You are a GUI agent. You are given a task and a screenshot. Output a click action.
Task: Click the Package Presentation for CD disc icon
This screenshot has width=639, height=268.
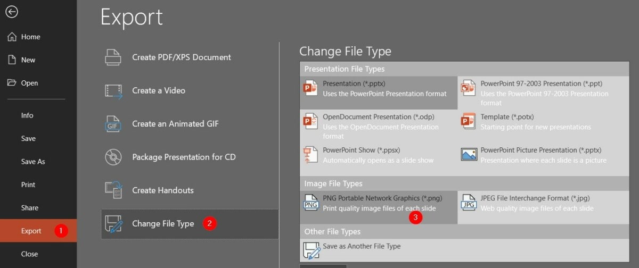pos(114,157)
